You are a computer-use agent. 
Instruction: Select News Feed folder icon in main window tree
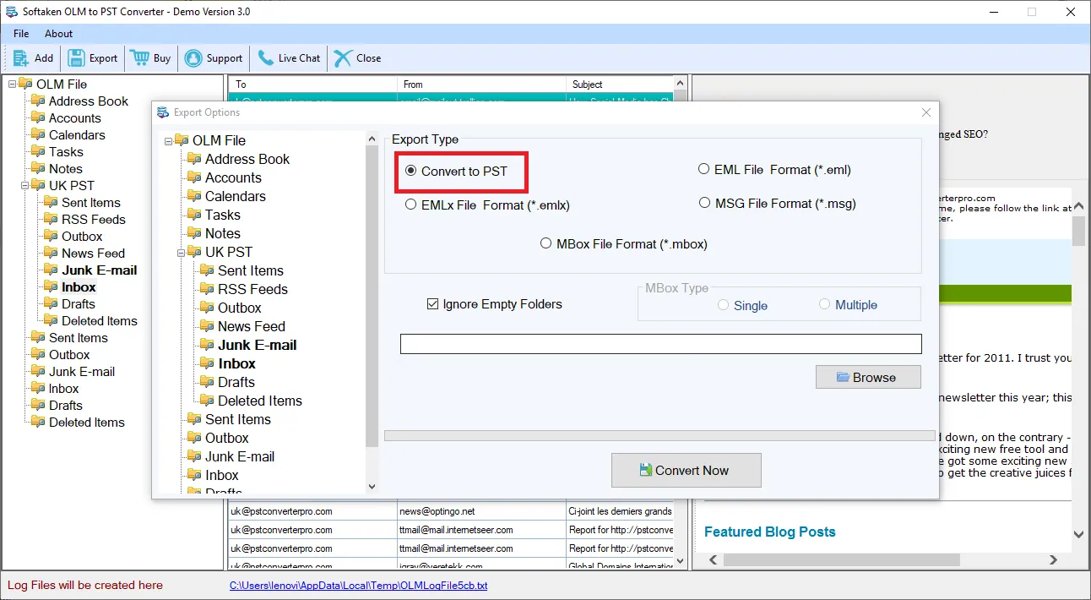coord(51,254)
